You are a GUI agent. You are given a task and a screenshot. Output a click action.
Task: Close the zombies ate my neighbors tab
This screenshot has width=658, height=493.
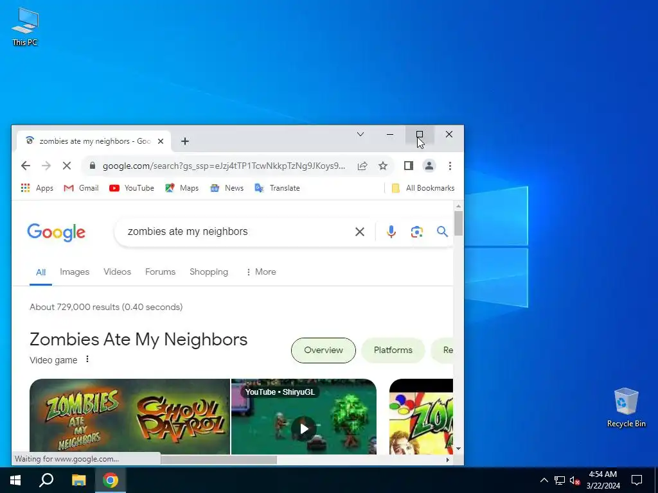tap(160, 141)
